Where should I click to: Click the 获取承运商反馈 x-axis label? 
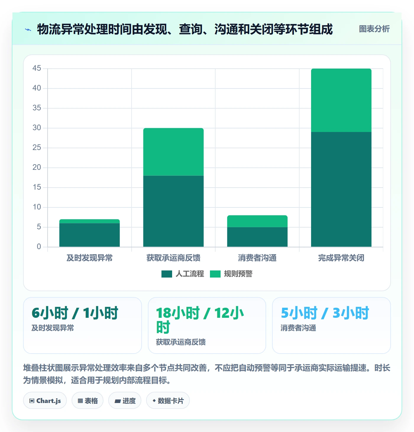click(174, 258)
